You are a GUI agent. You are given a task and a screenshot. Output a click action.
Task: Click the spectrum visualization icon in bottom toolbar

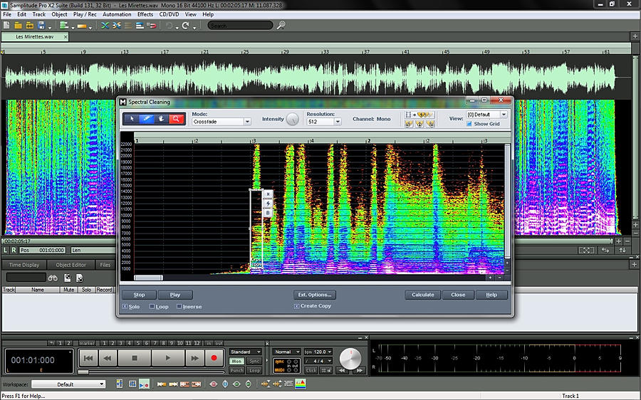(x=301, y=384)
